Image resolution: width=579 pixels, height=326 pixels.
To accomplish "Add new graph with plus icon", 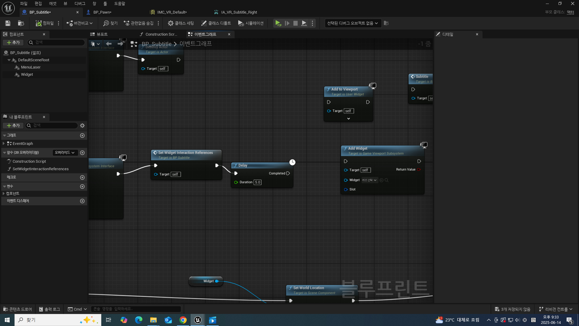I will pyautogui.click(x=82, y=136).
